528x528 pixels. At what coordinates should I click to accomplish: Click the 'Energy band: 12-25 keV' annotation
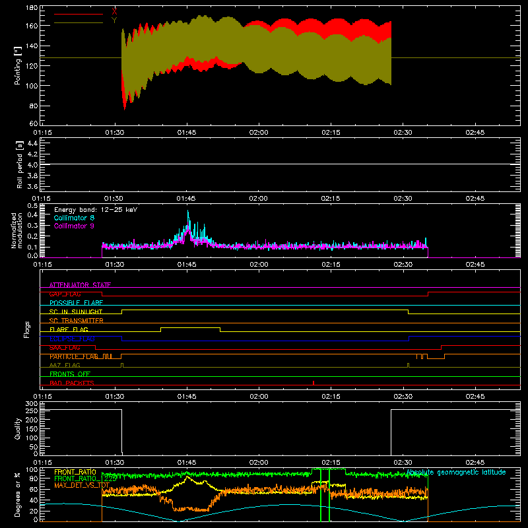coord(96,210)
